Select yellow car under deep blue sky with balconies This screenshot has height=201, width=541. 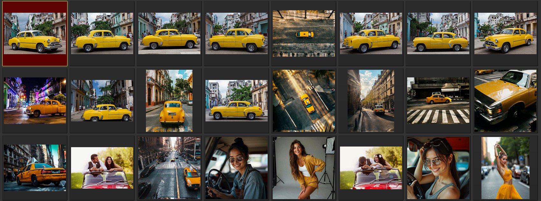102,101
